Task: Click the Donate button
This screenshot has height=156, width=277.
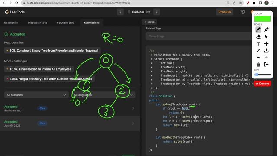Action: click(x=262, y=84)
